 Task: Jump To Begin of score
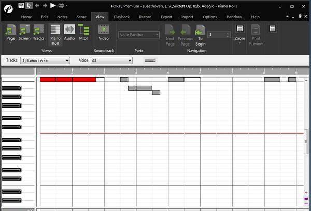[200, 35]
